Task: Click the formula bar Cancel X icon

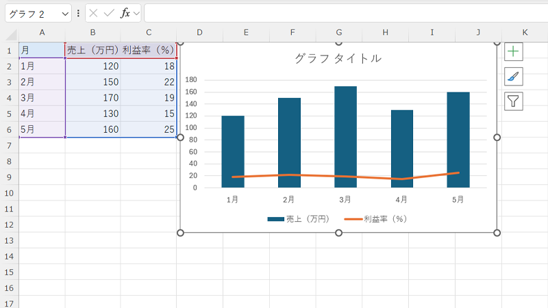Action: coord(94,13)
